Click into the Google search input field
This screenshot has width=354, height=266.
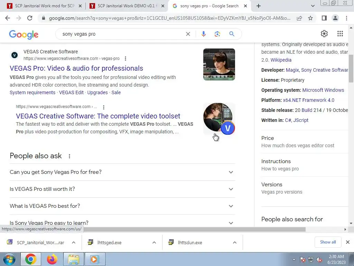122,34
